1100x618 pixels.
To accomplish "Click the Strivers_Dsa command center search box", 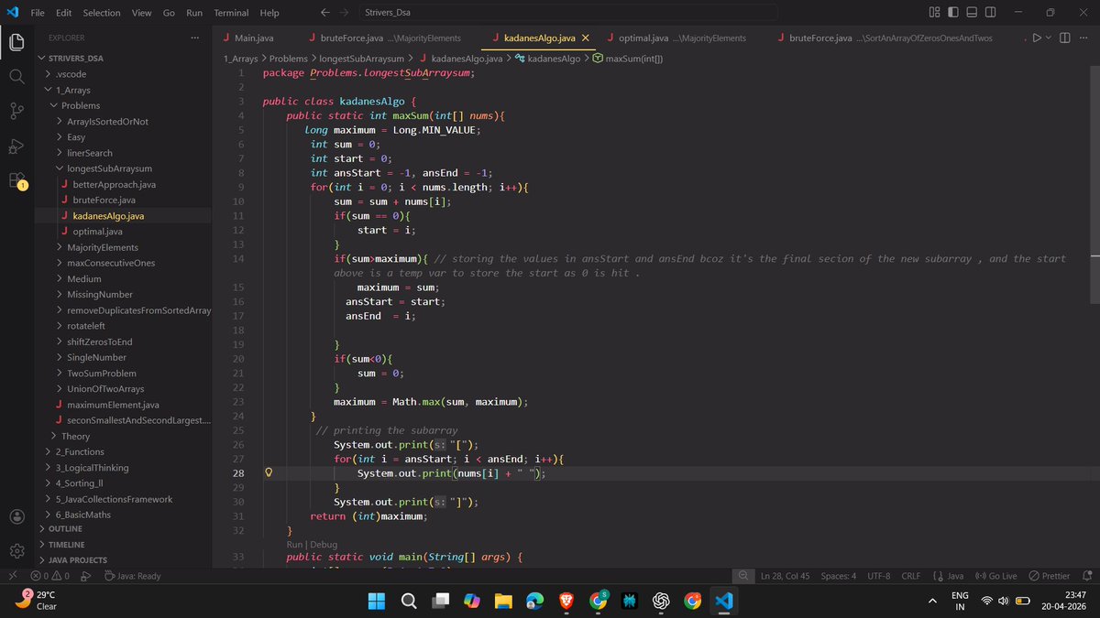I will click(568, 13).
